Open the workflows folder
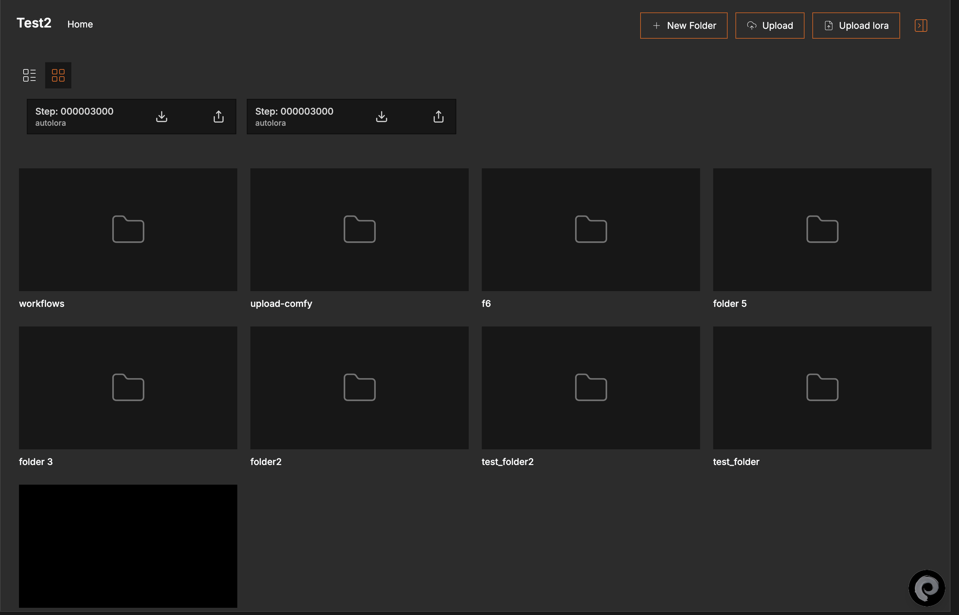The width and height of the screenshot is (959, 615). click(x=128, y=229)
